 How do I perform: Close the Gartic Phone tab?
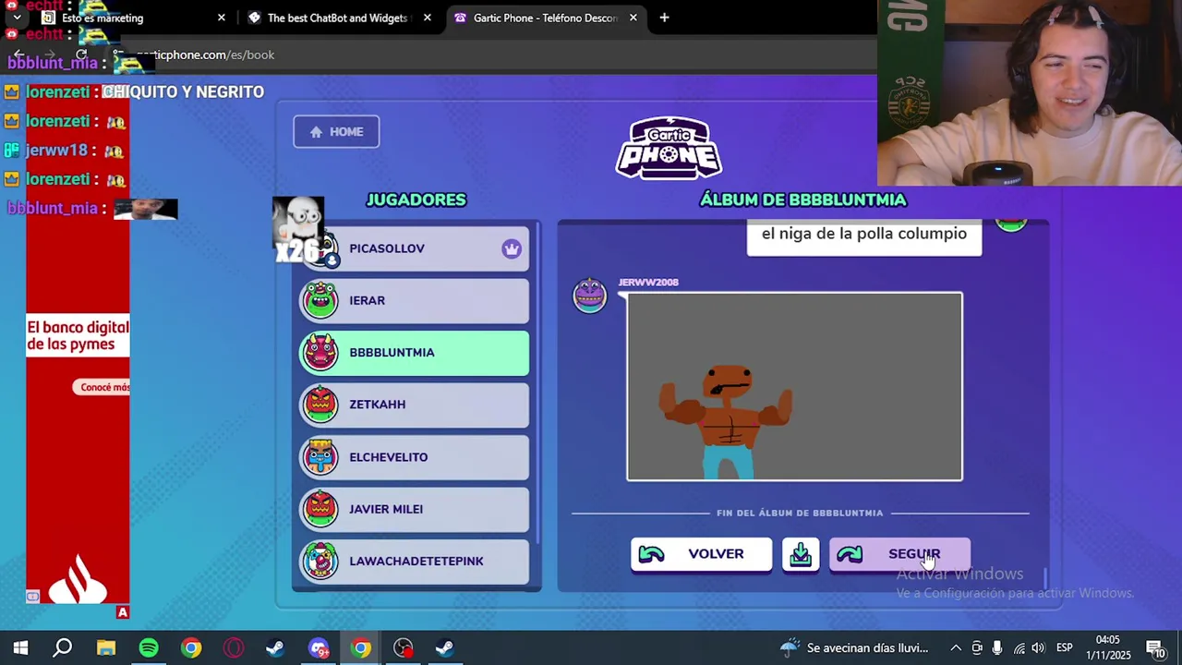[x=633, y=18]
